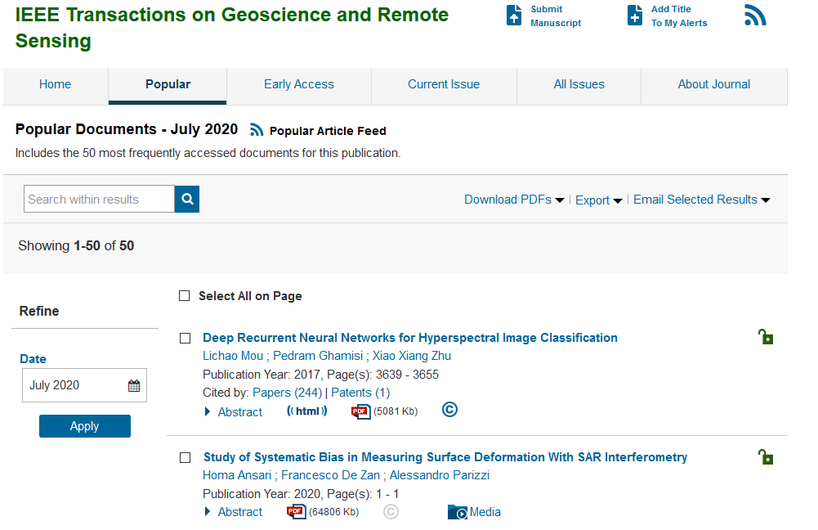The width and height of the screenshot is (818, 530).
Task: Click the Popular Documents - July 2020 heading
Action: tap(126, 129)
